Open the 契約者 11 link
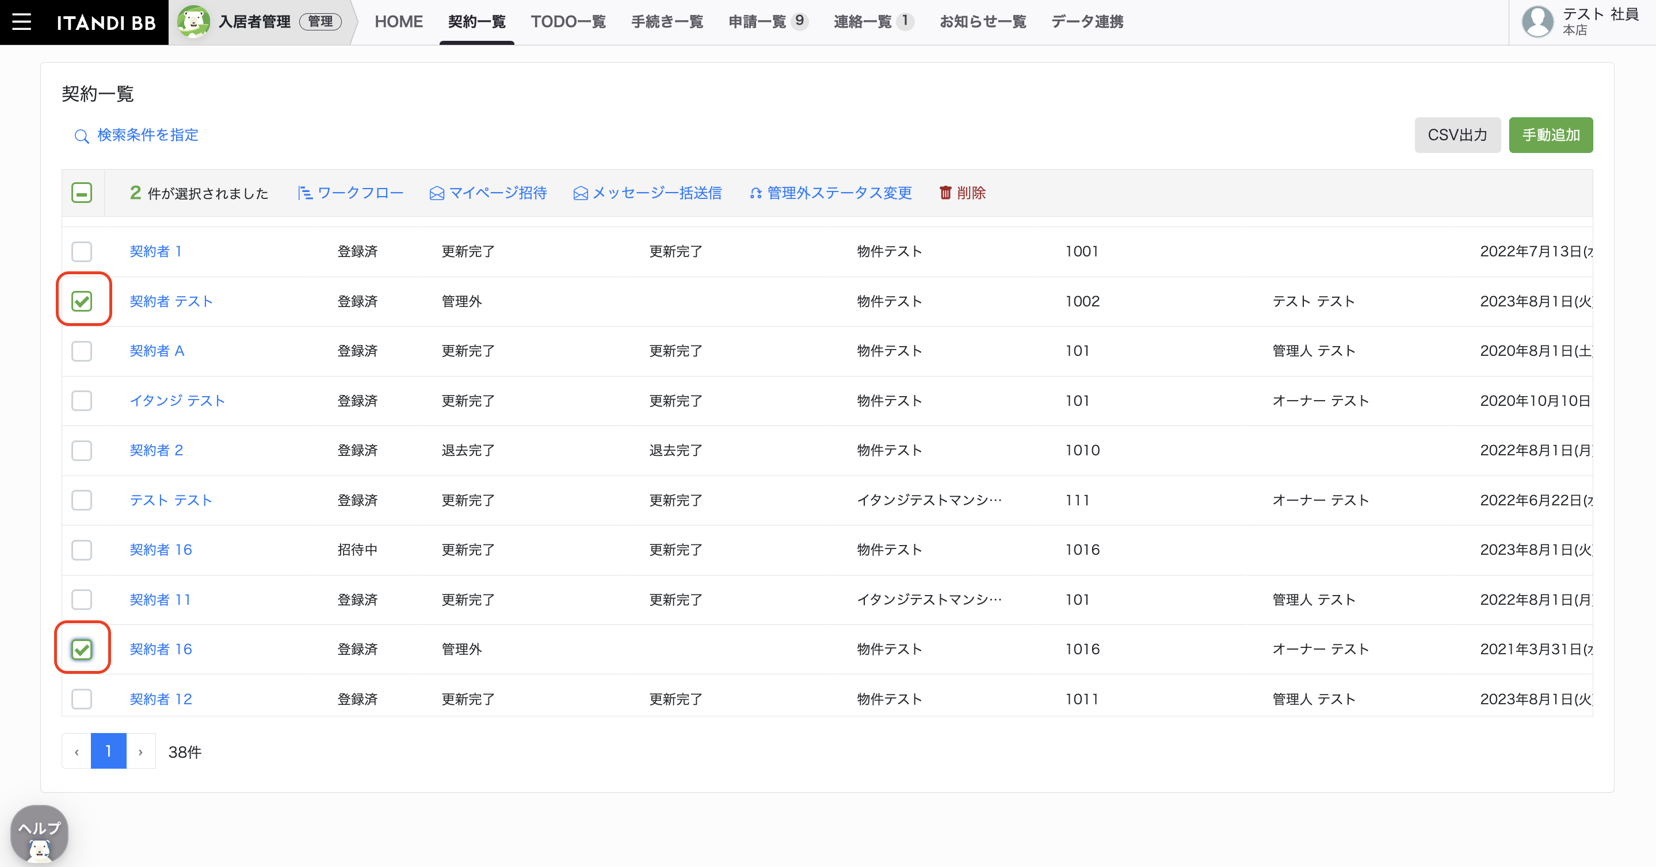Image resolution: width=1656 pixels, height=867 pixels. click(x=160, y=600)
